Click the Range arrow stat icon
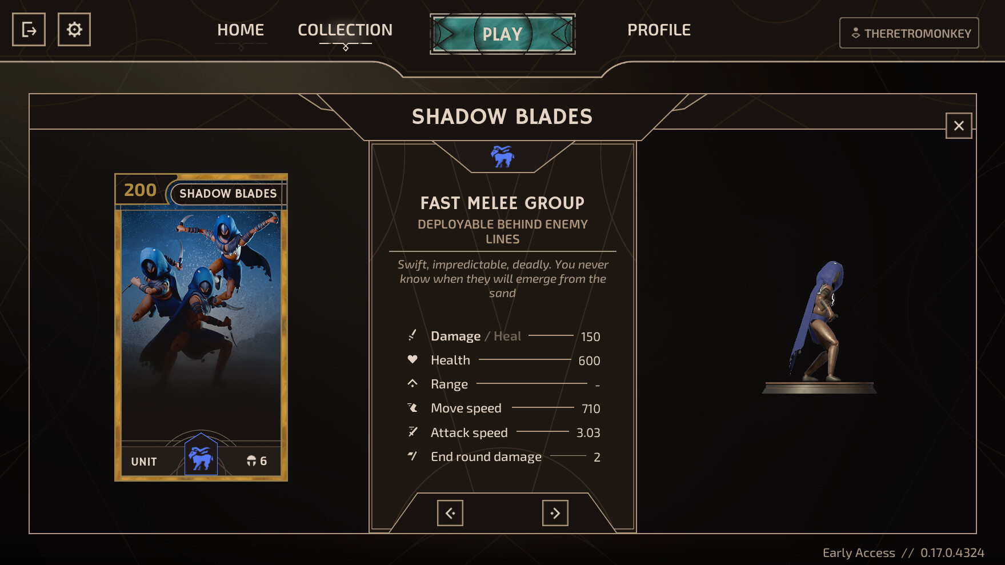The height and width of the screenshot is (565, 1005). click(413, 383)
